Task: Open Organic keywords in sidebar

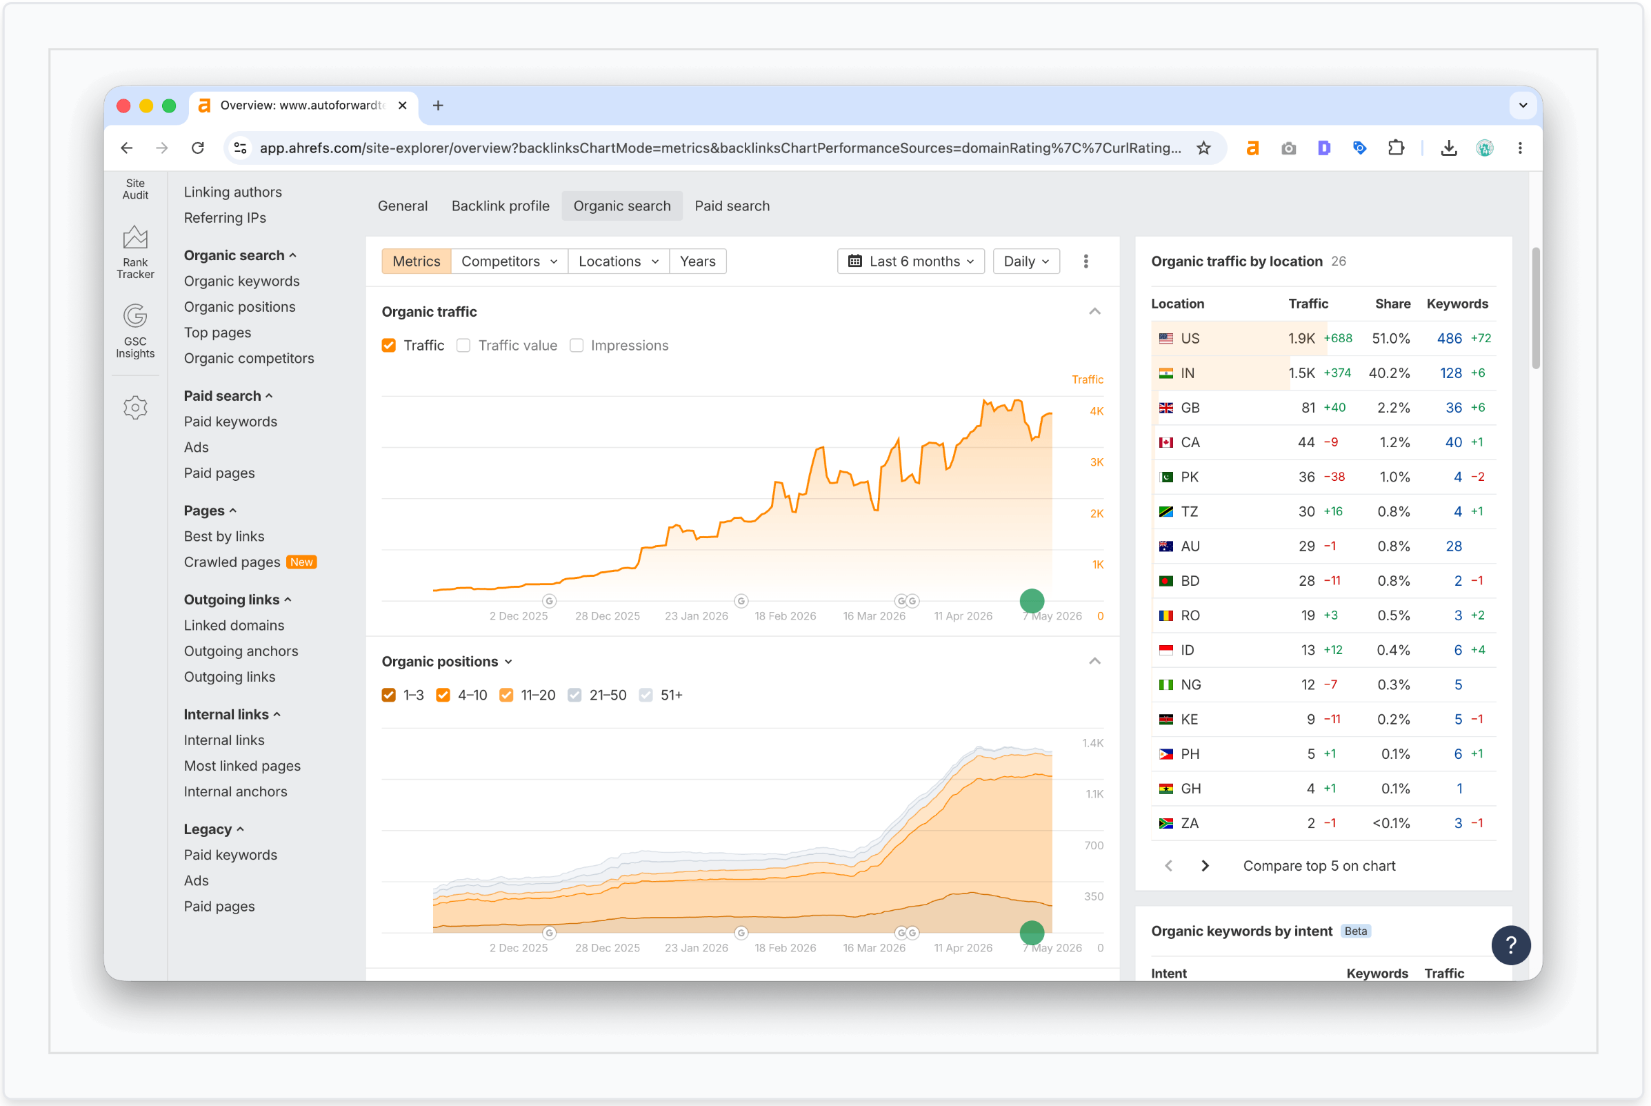Action: point(242,282)
